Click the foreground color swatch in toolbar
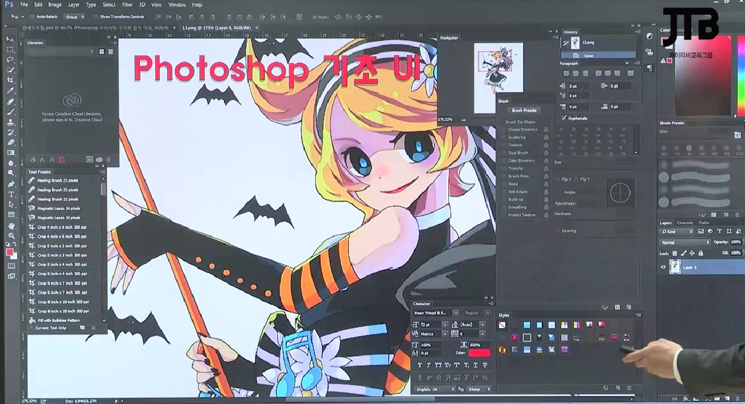The image size is (745, 404). click(x=9, y=252)
